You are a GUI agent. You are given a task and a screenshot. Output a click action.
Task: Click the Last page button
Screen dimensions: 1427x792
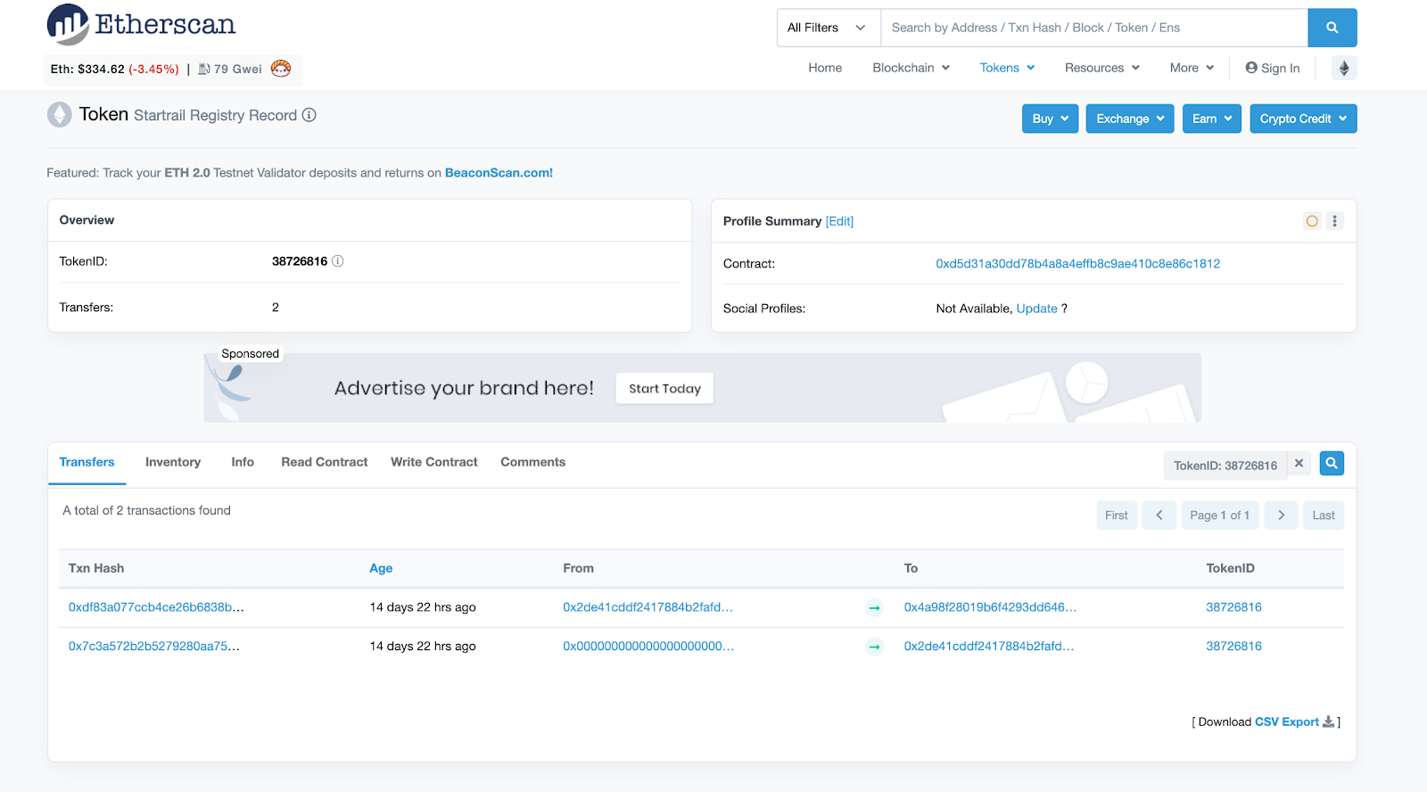pos(1324,516)
